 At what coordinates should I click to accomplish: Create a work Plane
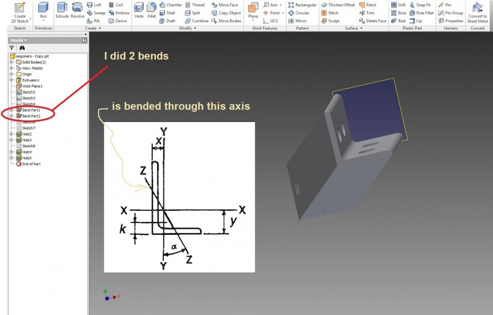coord(253,11)
